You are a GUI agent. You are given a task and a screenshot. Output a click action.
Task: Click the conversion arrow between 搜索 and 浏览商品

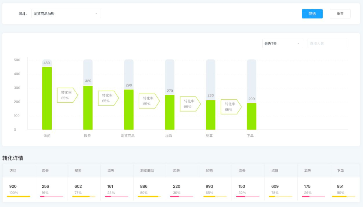[108, 98]
